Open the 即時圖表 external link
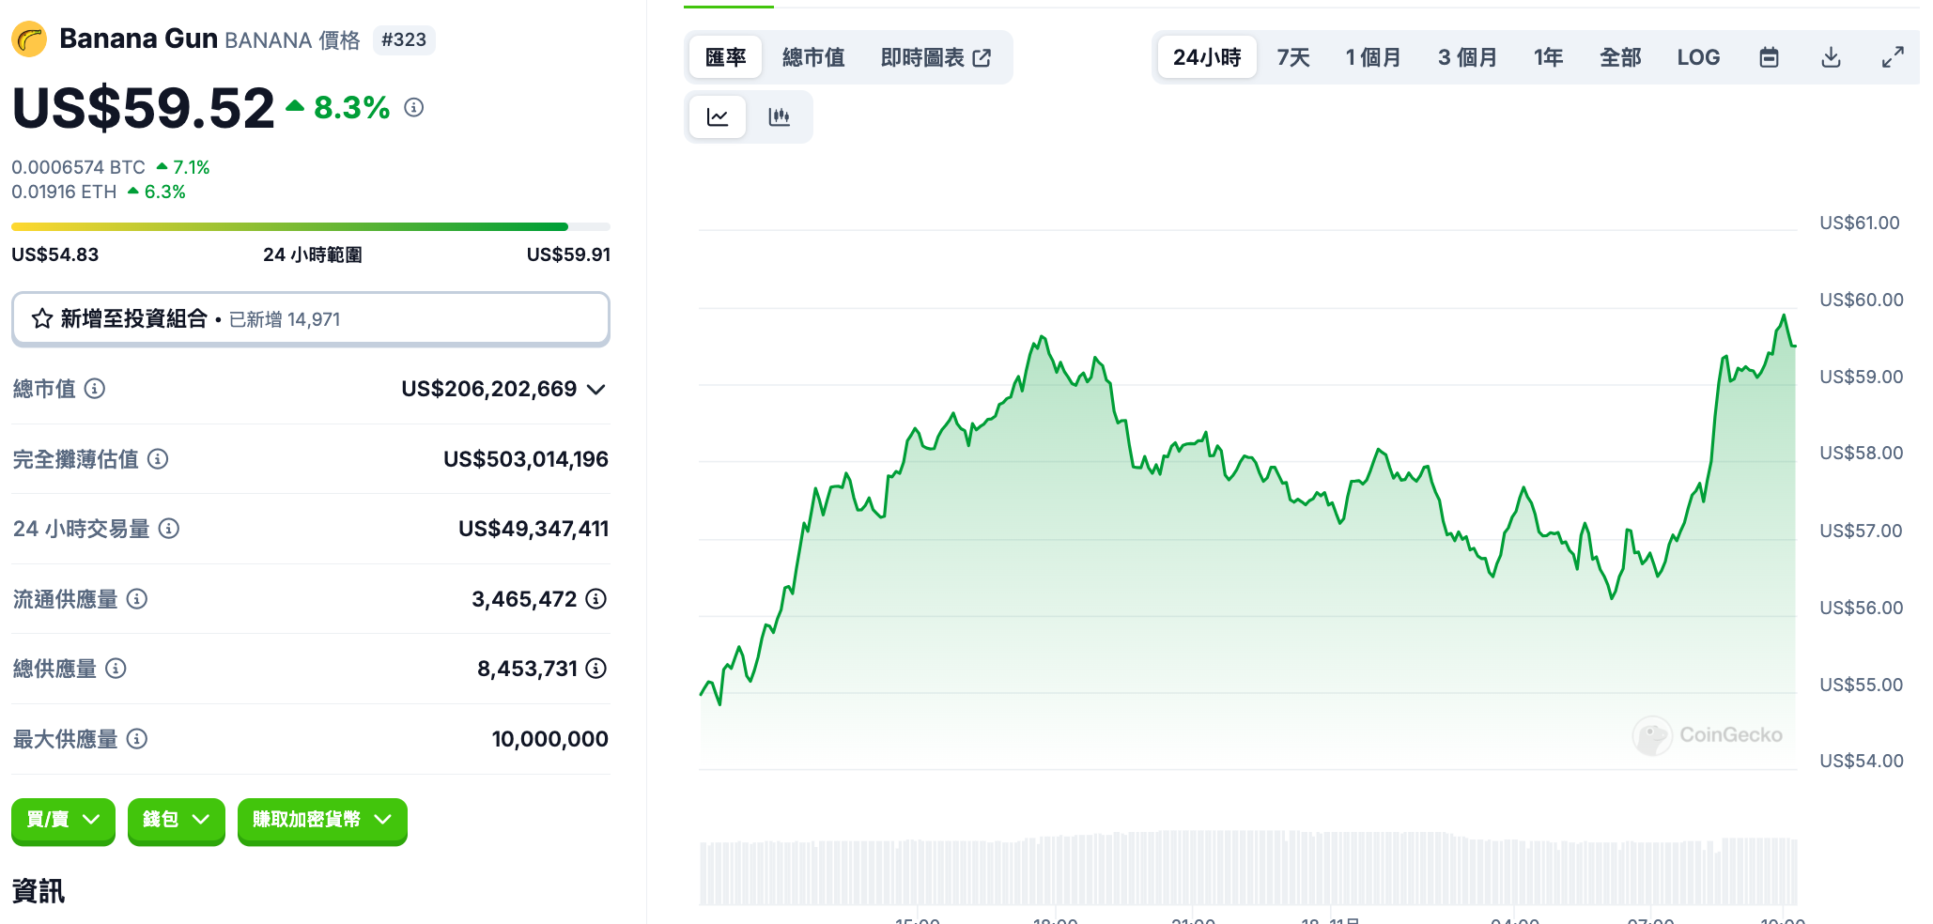Image resolution: width=1933 pixels, height=924 pixels. [936, 57]
